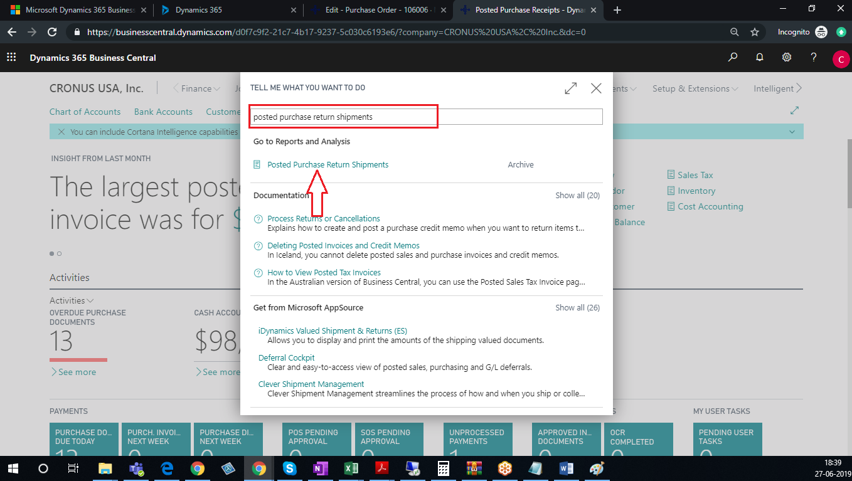Click See more under Overdue Purchase Documents
Image resolution: width=852 pixels, height=481 pixels.
(73, 372)
